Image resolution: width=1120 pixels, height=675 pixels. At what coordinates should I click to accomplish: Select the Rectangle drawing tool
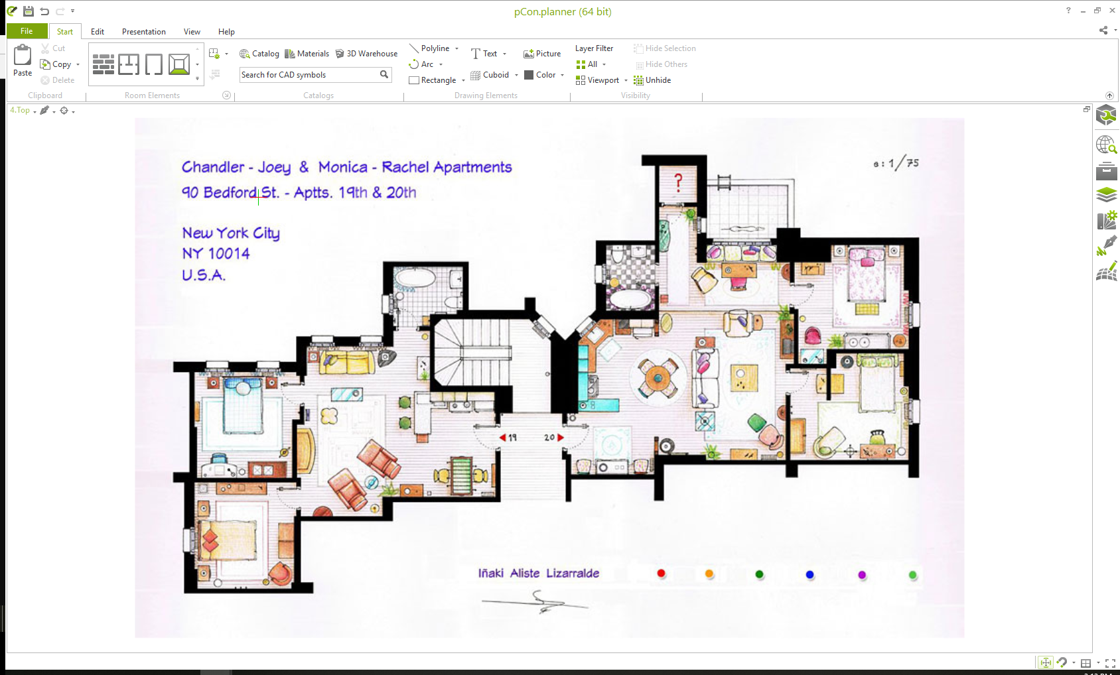point(433,80)
